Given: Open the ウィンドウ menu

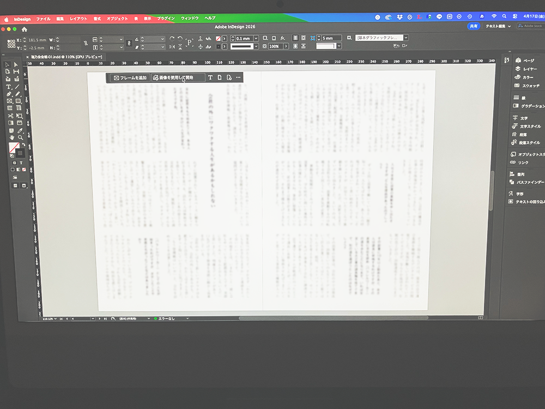Looking at the screenshot, I should coord(190,19).
